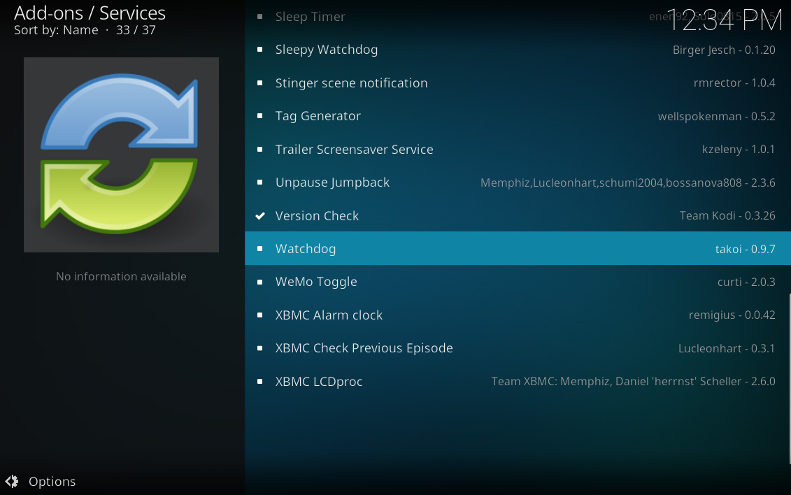Click the bullet next to XBMC Check Previous Episode

(259, 348)
